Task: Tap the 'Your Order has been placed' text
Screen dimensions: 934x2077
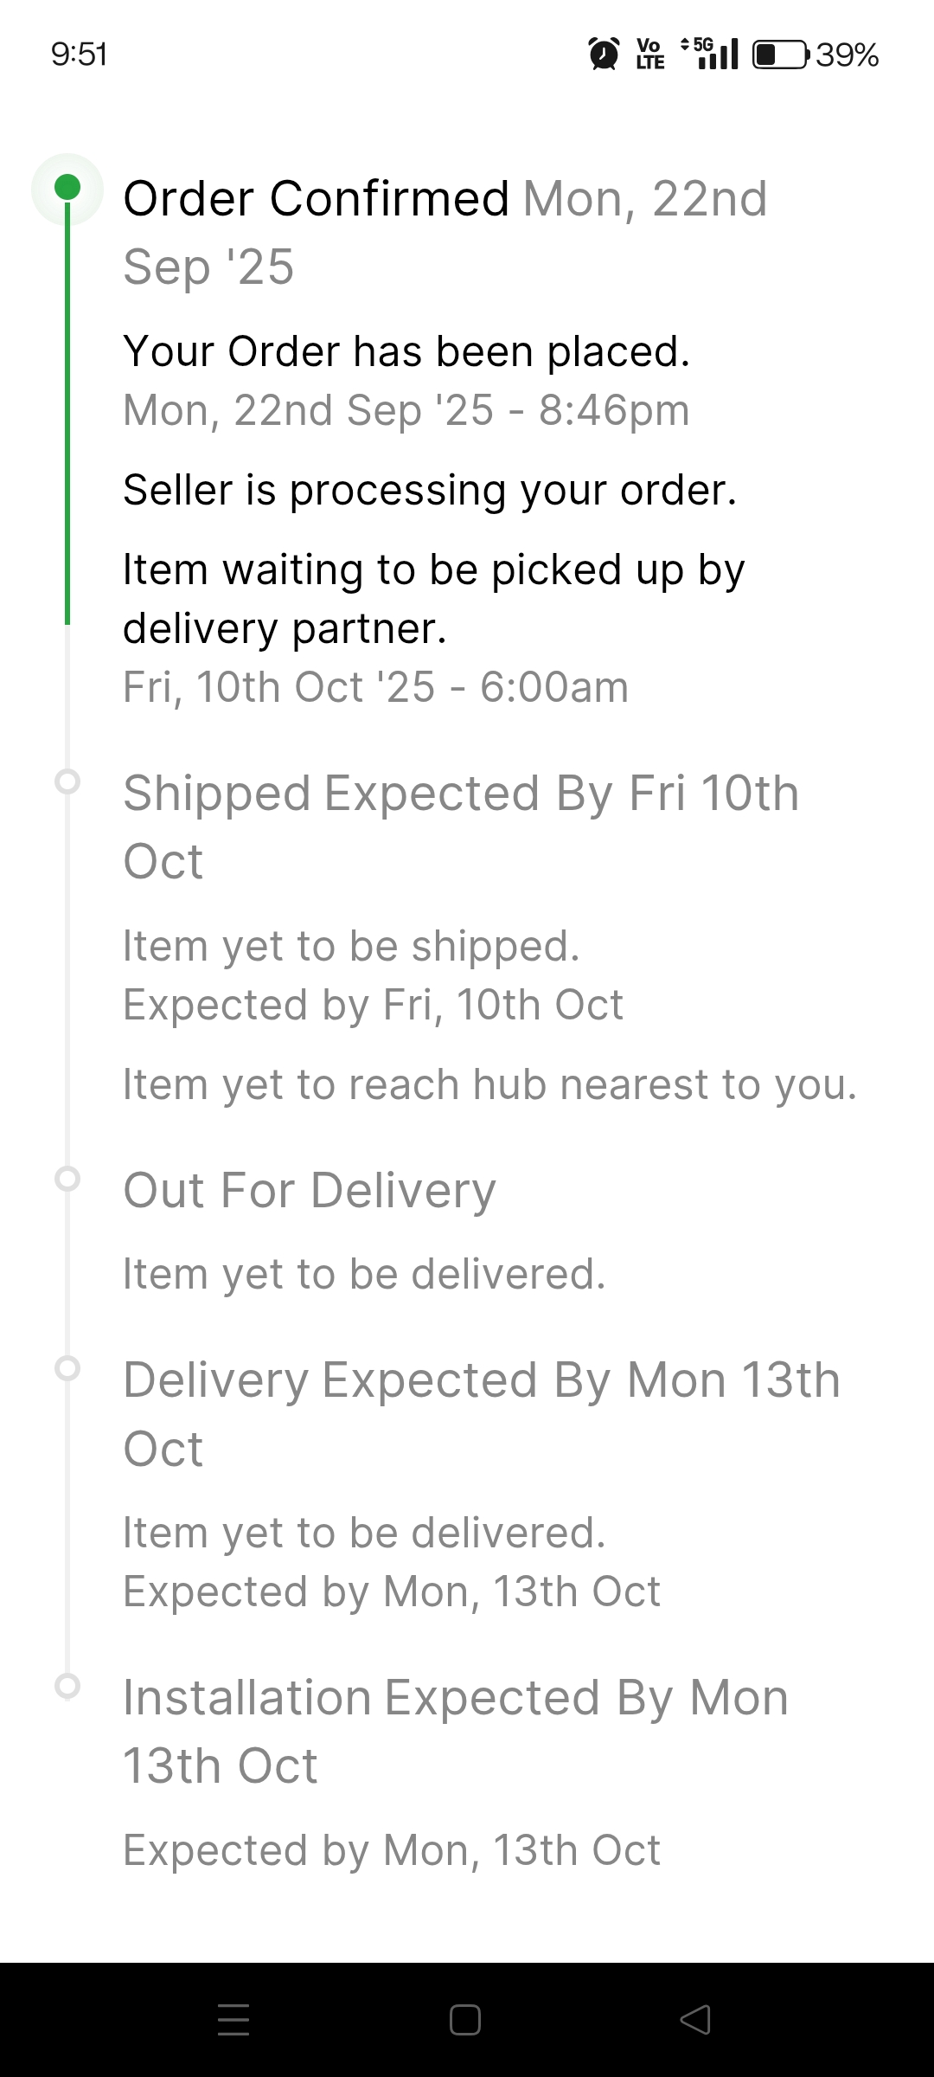Action: (406, 351)
